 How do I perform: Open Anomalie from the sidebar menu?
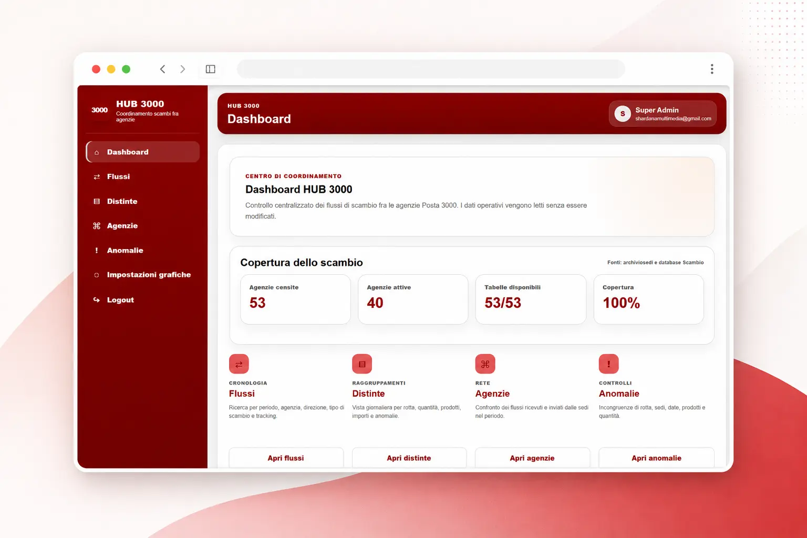click(143, 251)
